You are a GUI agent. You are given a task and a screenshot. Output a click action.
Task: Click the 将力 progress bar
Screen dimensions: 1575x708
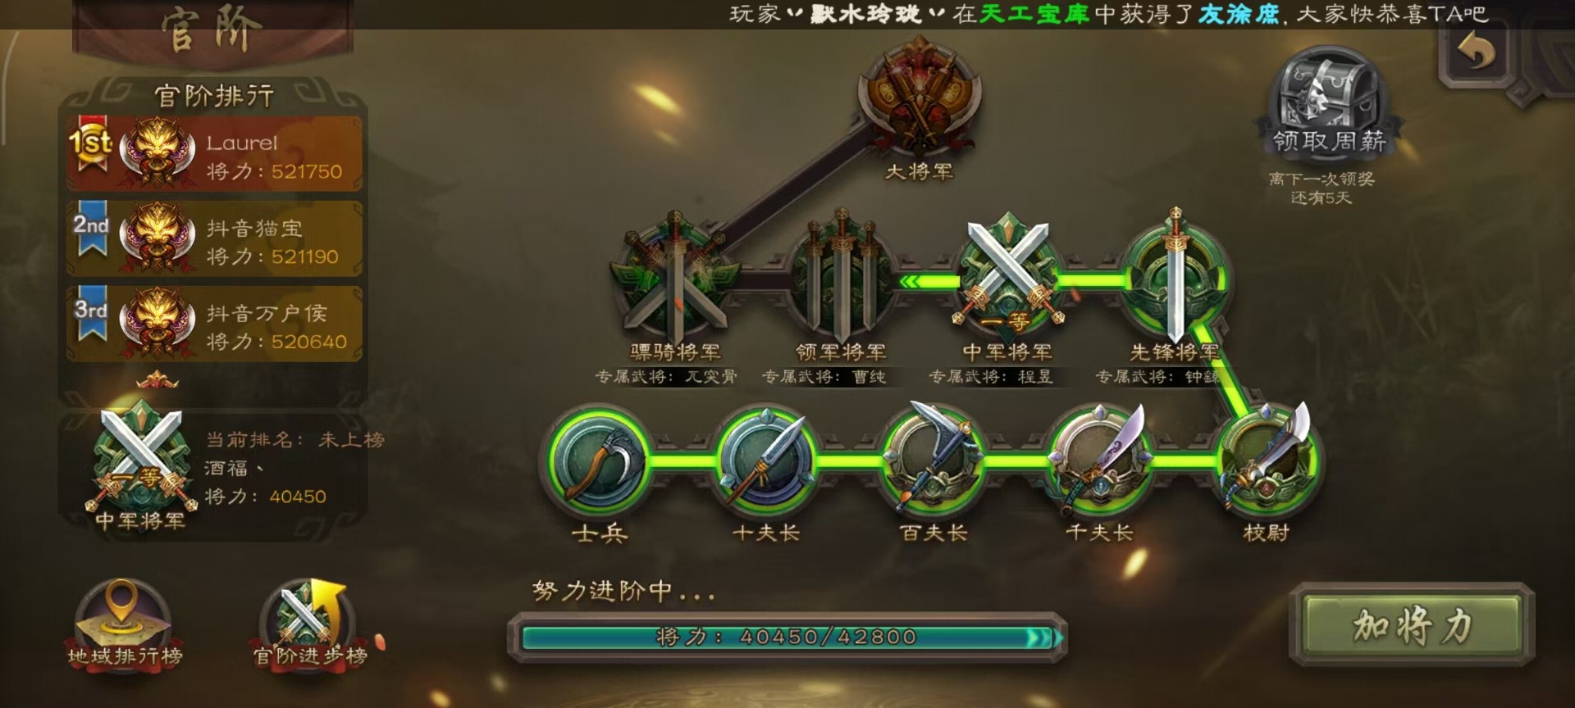point(787,637)
